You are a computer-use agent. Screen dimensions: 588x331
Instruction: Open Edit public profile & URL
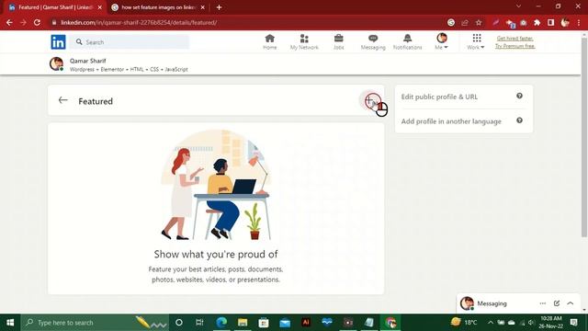(x=439, y=97)
